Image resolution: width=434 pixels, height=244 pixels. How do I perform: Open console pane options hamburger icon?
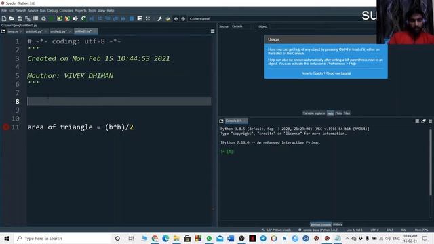point(430,121)
